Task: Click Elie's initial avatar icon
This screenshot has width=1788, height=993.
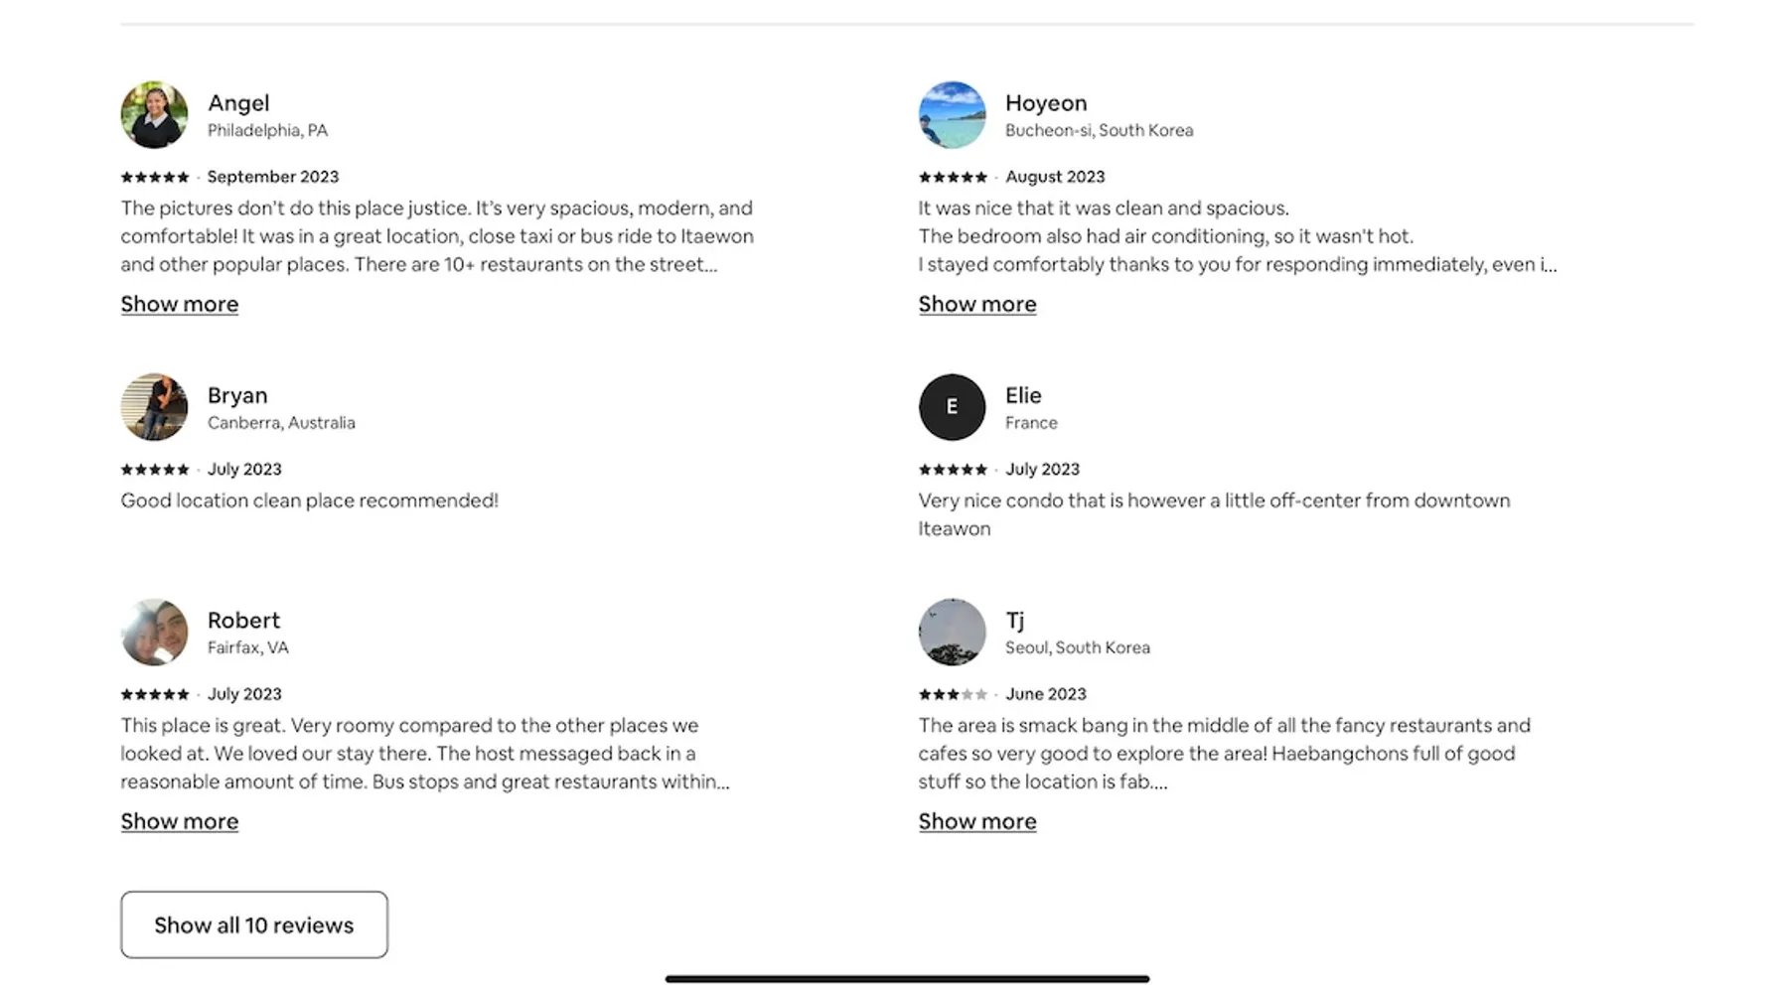Action: (952, 407)
